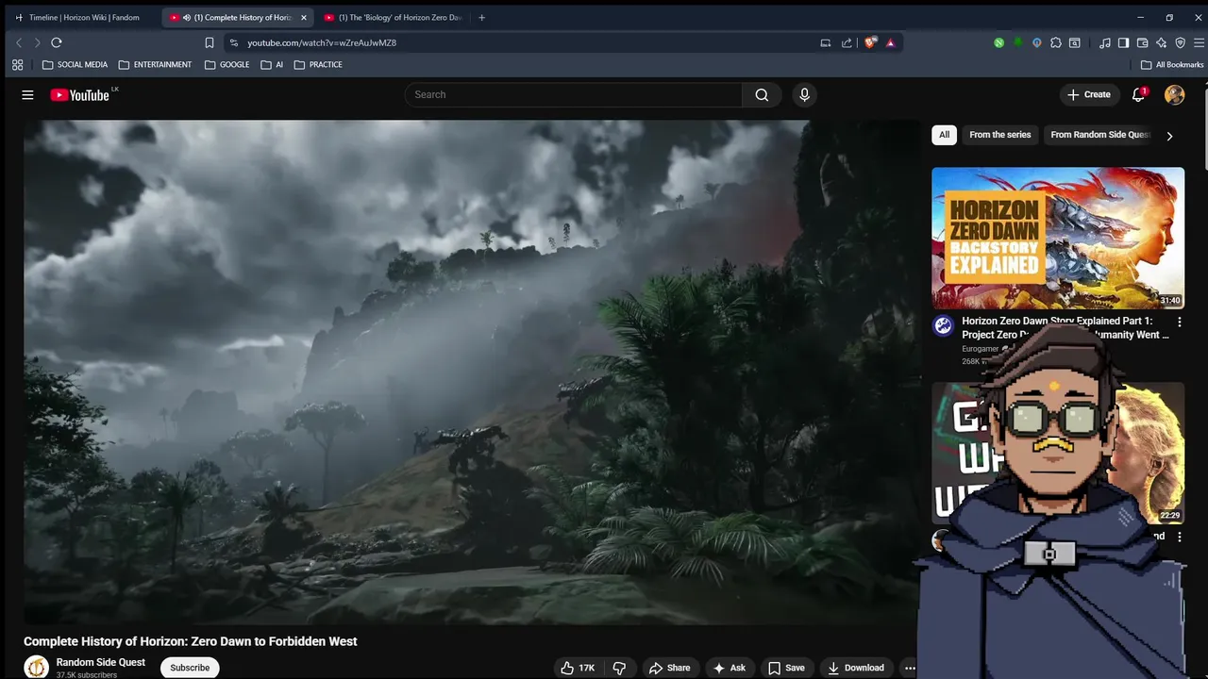Screen dimensions: 1208x679
Task: Open SOCIAL MEDIA bookmarks folder
Action: pos(75,65)
